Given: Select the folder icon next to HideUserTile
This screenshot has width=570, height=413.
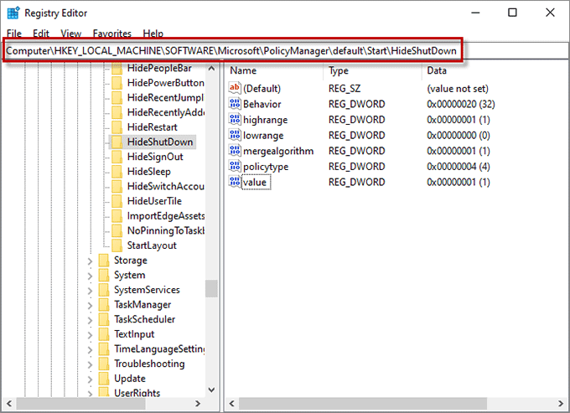Looking at the screenshot, I should click(117, 201).
